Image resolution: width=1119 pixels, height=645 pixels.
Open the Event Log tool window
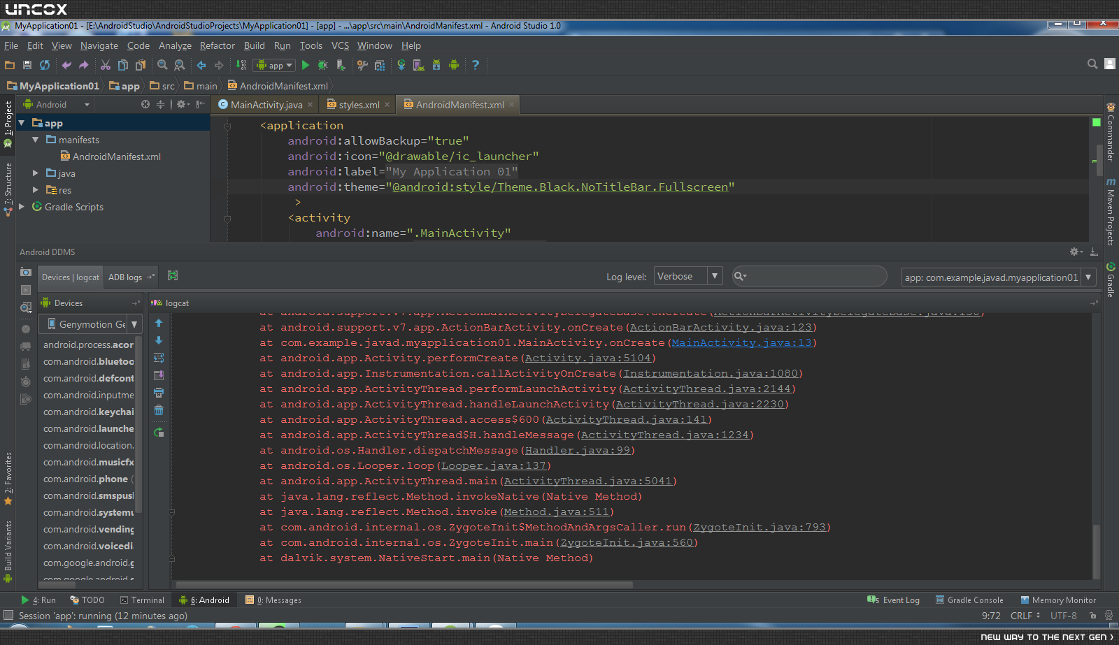click(x=893, y=600)
